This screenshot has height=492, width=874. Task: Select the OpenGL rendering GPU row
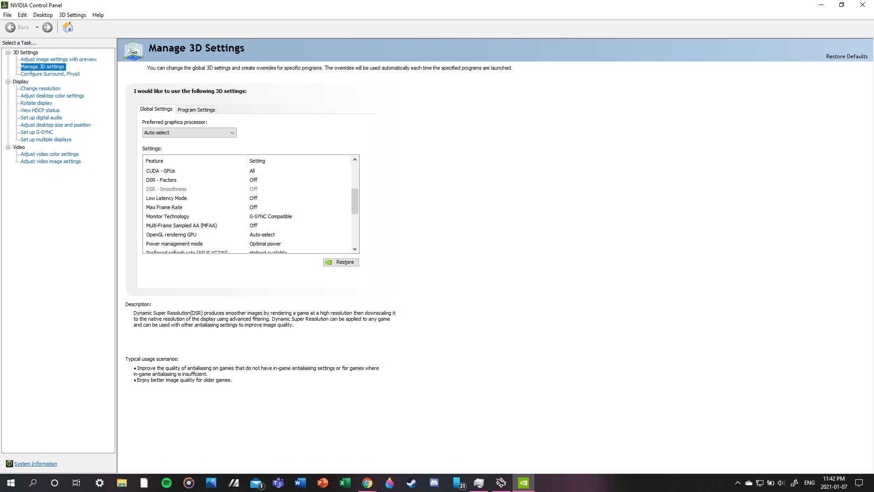tap(247, 235)
